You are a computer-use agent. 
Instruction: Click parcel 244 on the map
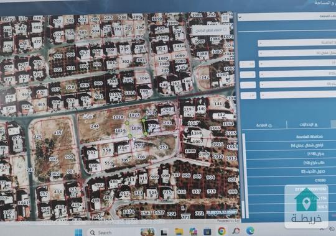(x=95, y=126)
